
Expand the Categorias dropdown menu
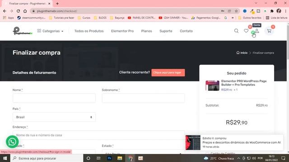coord(50,31)
